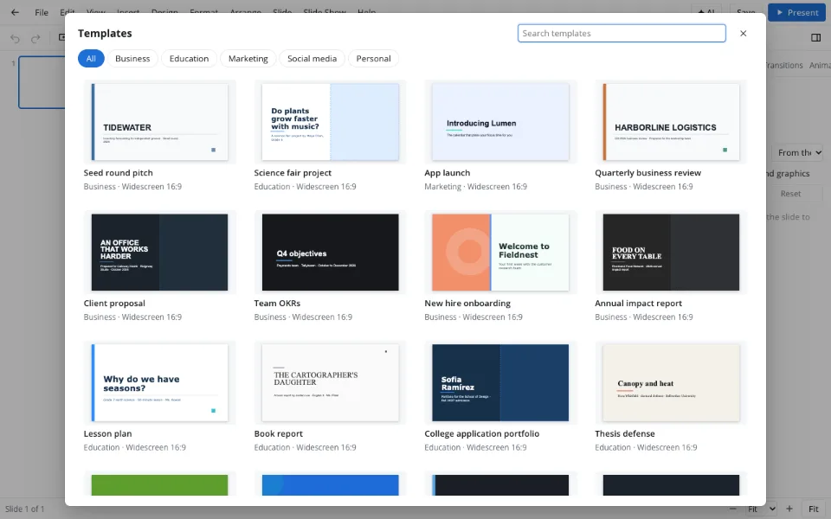Choose the Book report template thumbnail
The image size is (831, 519).
pyautogui.click(x=330, y=382)
